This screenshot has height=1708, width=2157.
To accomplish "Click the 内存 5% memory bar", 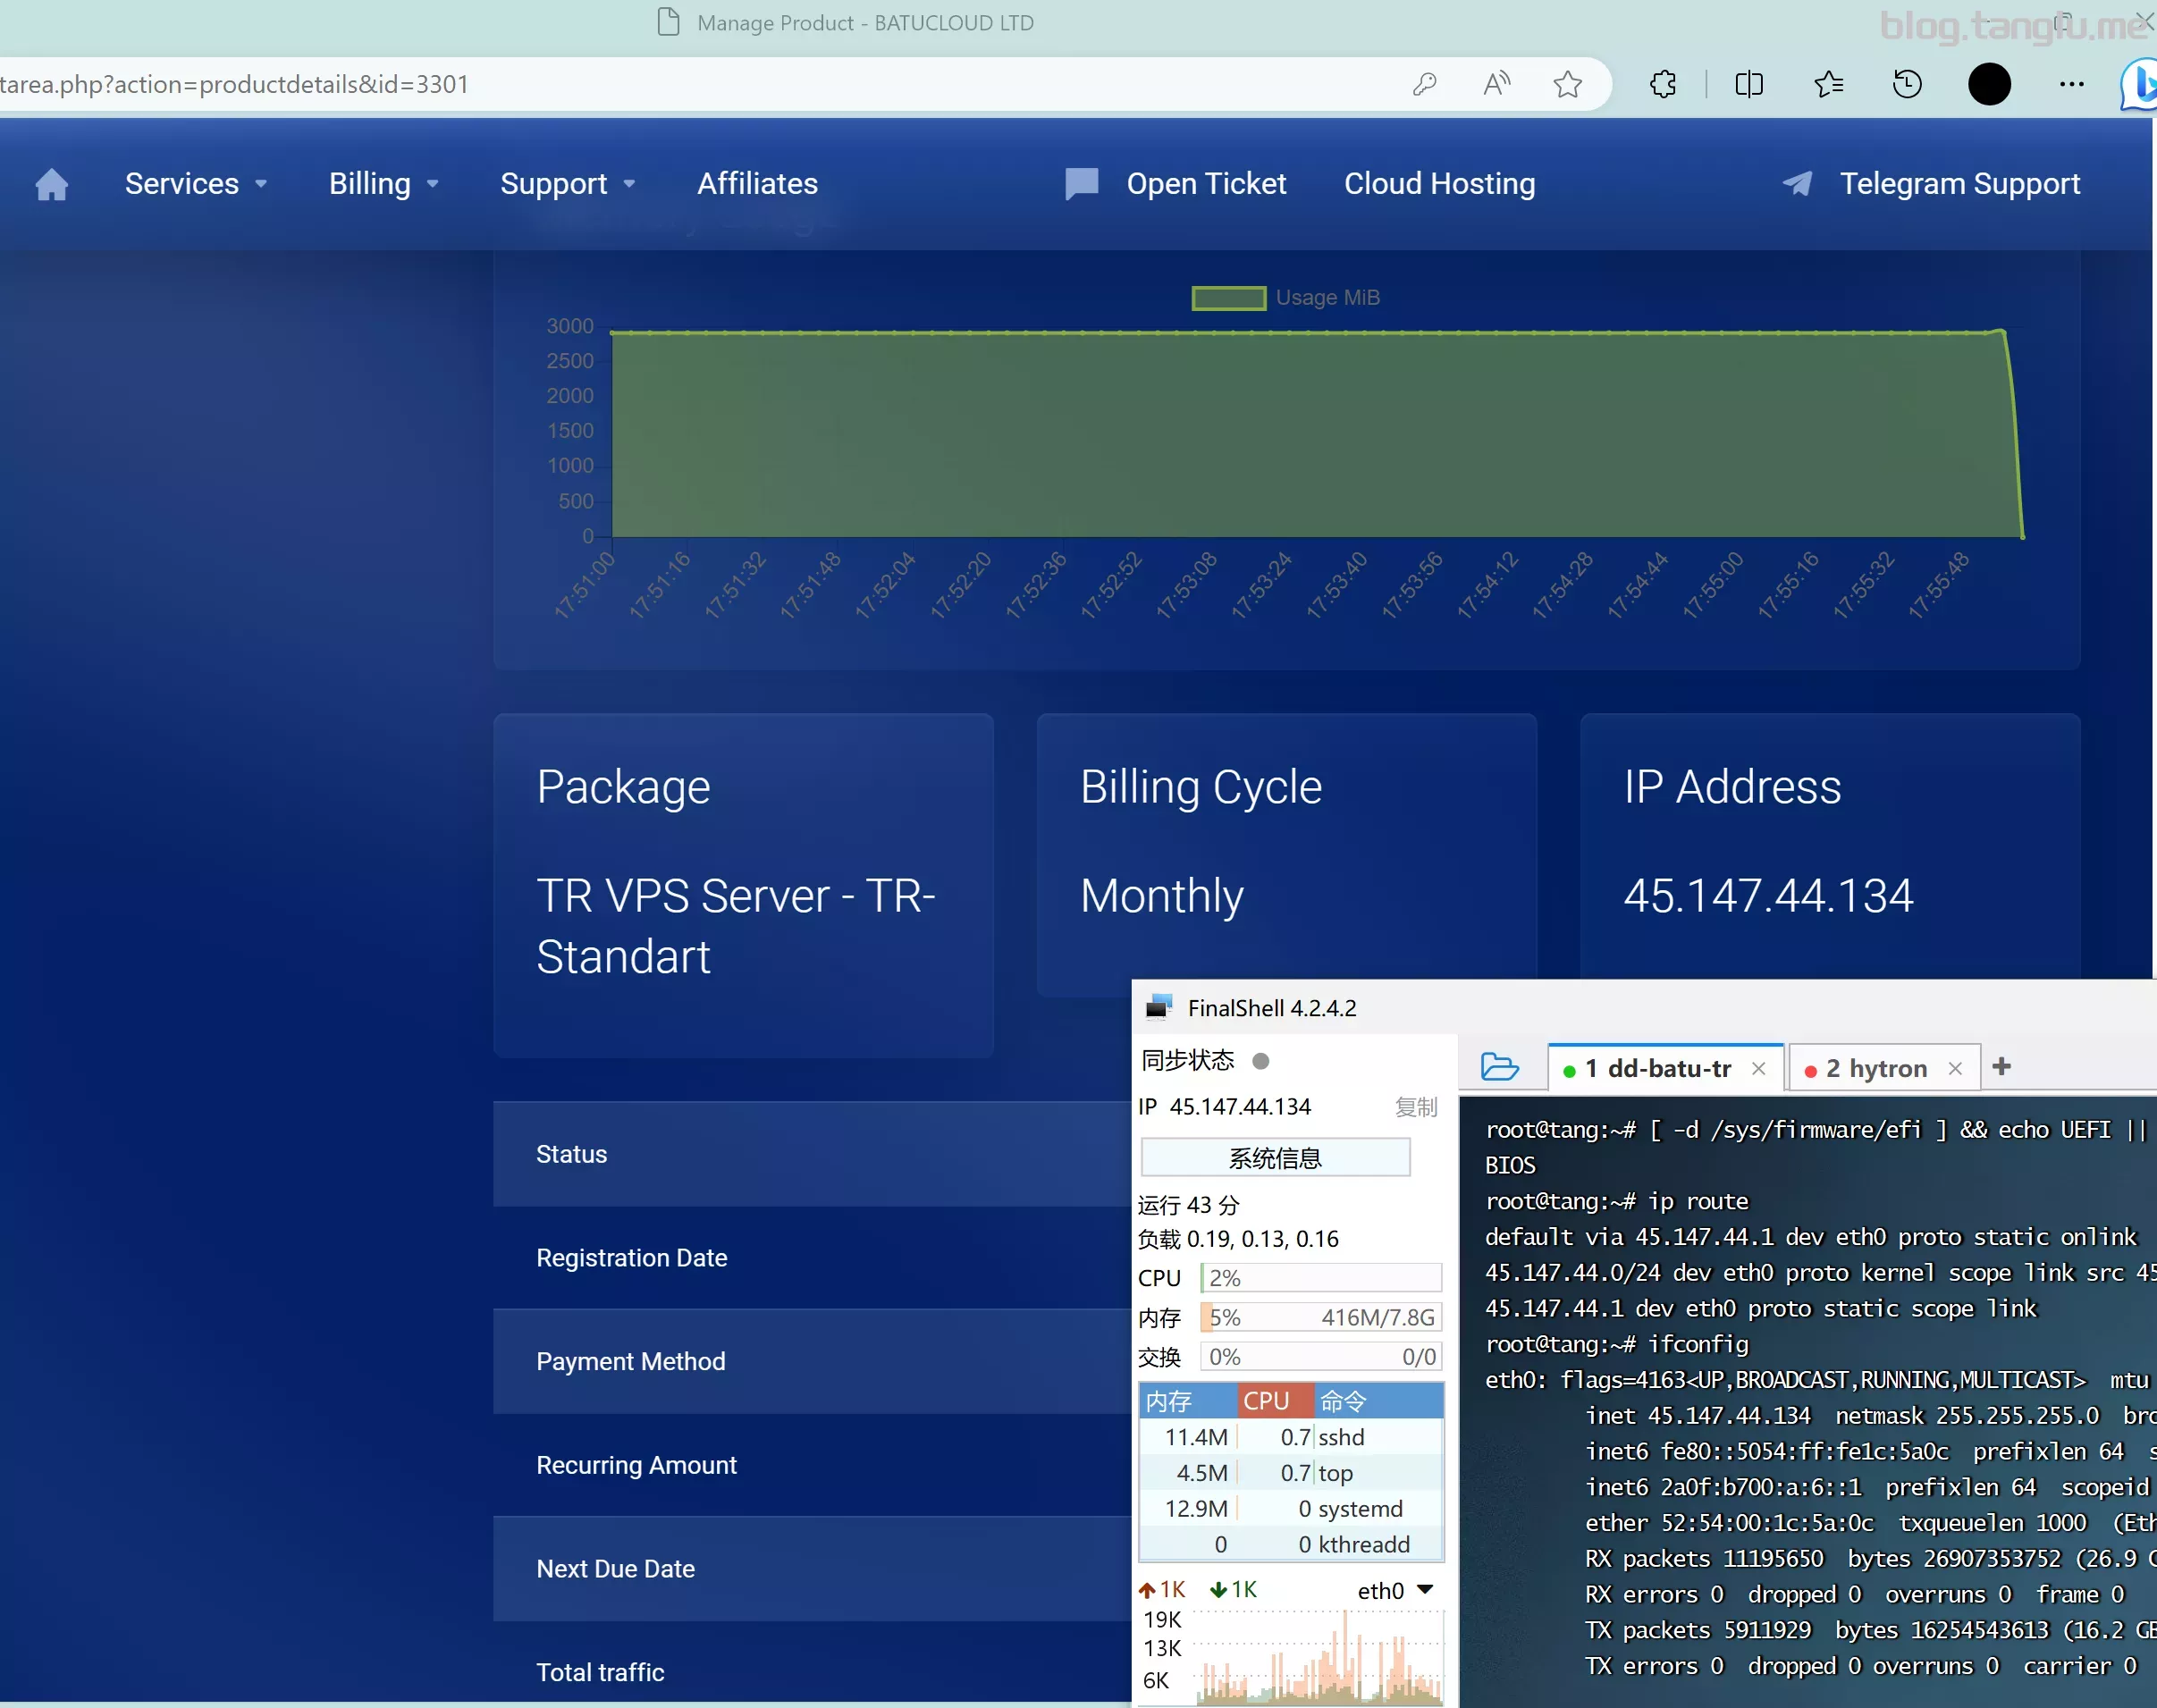I will point(1321,1318).
